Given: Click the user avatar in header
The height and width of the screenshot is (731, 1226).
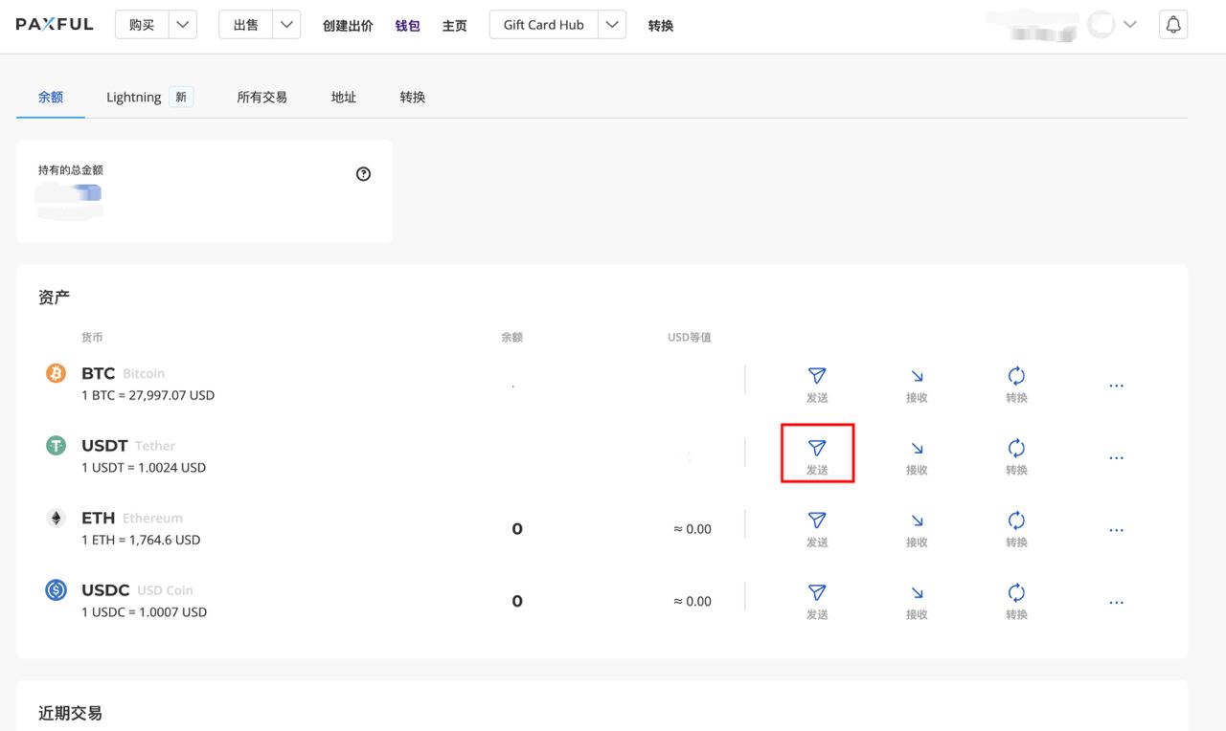Looking at the screenshot, I should (1101, 25).
